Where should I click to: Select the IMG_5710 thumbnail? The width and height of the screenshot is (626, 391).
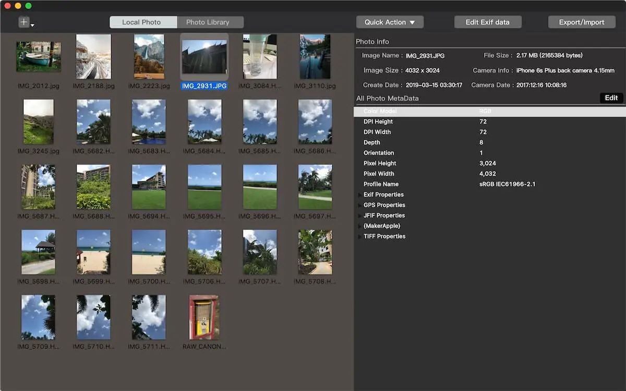click(x=93, y=317)
